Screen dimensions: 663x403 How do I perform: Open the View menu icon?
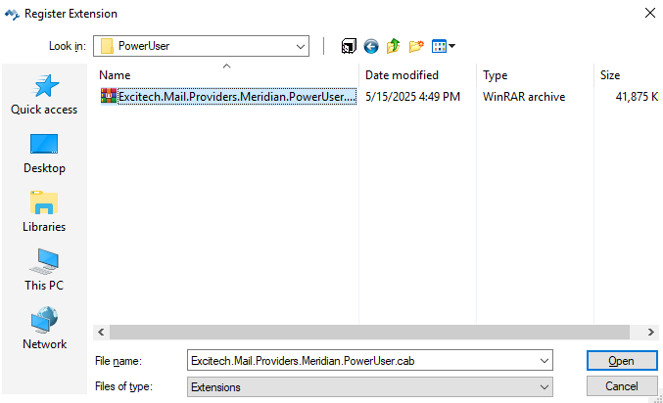(x=439, y=46)
